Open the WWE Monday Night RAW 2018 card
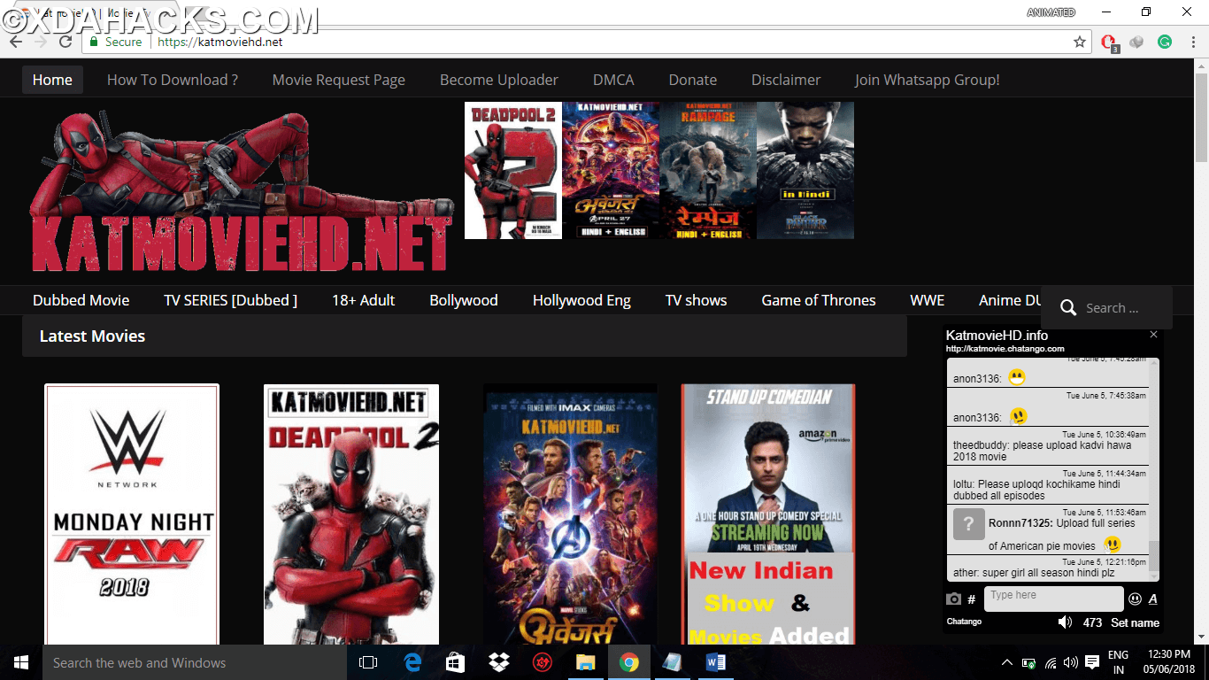This screenshot has width=1209, height=680. 132,514
